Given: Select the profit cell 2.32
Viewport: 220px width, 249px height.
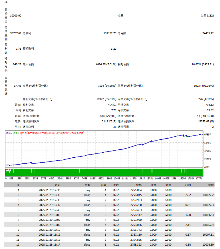Looking at the screenshot, I should pyautogui.click(x=188, y=195).
